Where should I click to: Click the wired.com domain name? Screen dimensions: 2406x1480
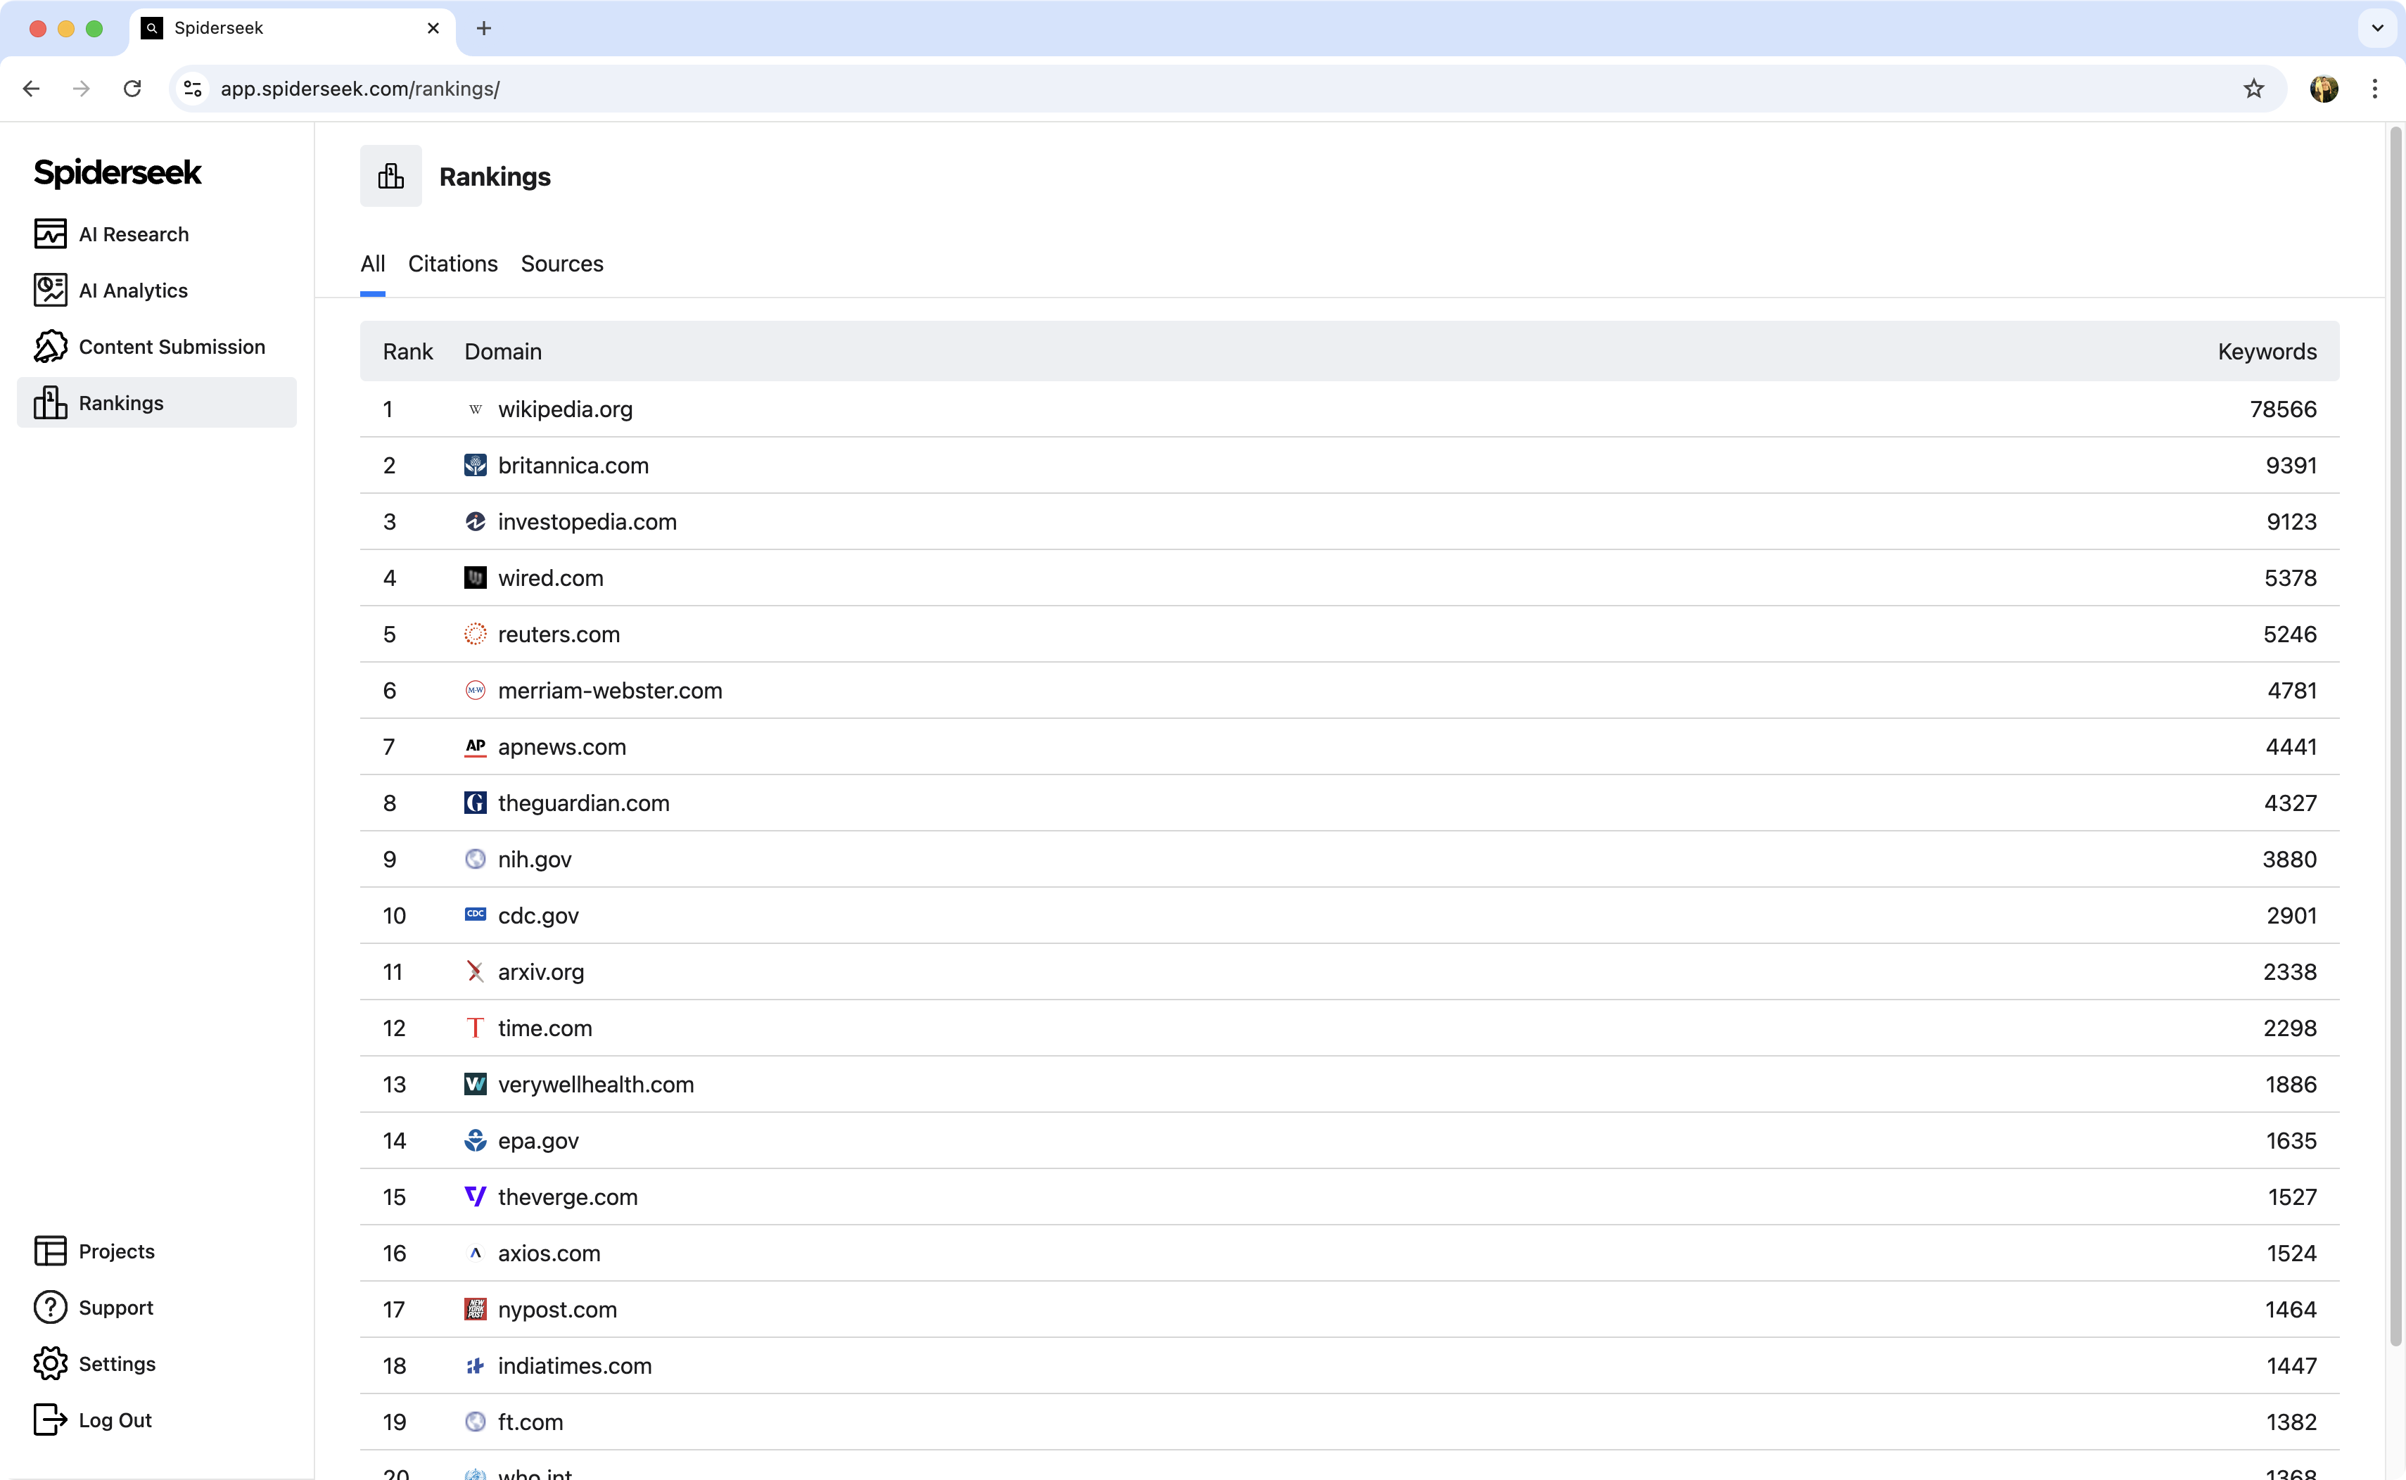(x=550, y=578)
